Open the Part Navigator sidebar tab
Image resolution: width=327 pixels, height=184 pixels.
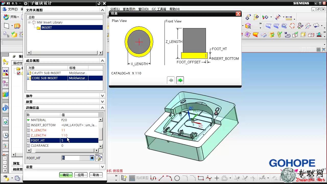click(x=5, y=83)
